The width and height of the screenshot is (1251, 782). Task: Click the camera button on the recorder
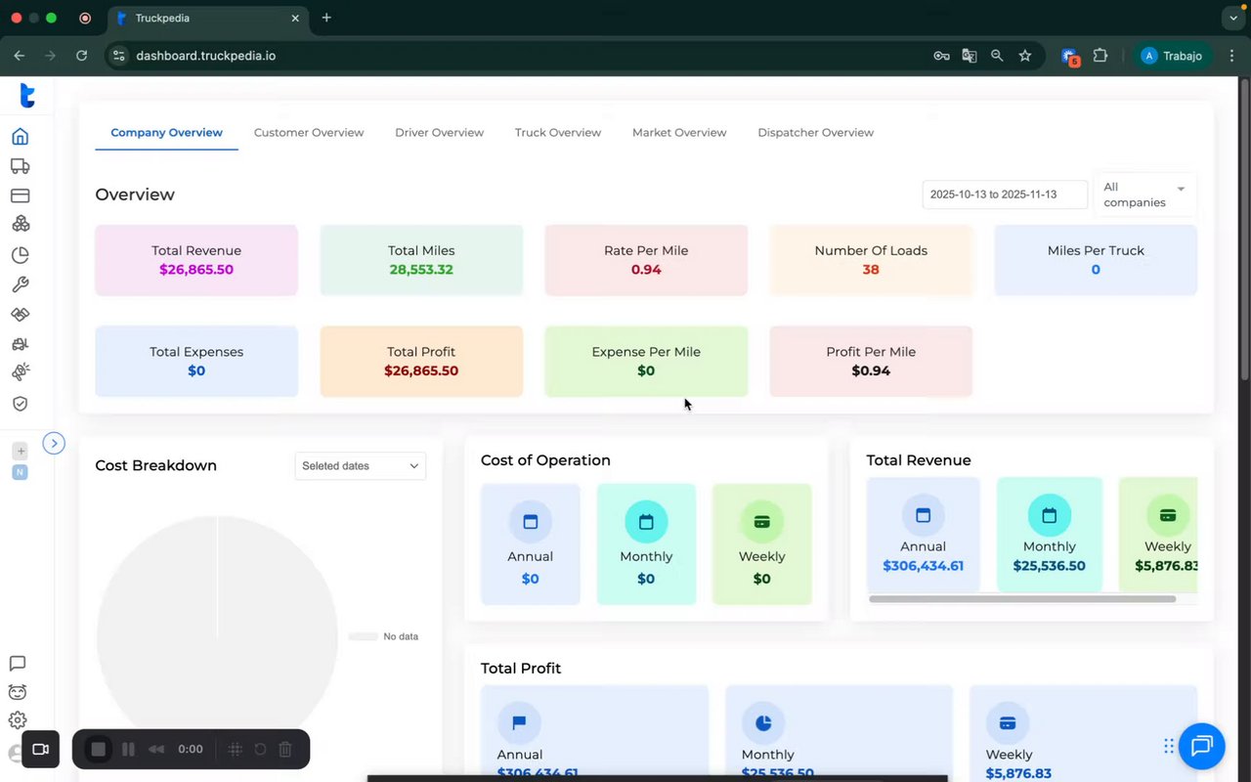coord(41,750)
